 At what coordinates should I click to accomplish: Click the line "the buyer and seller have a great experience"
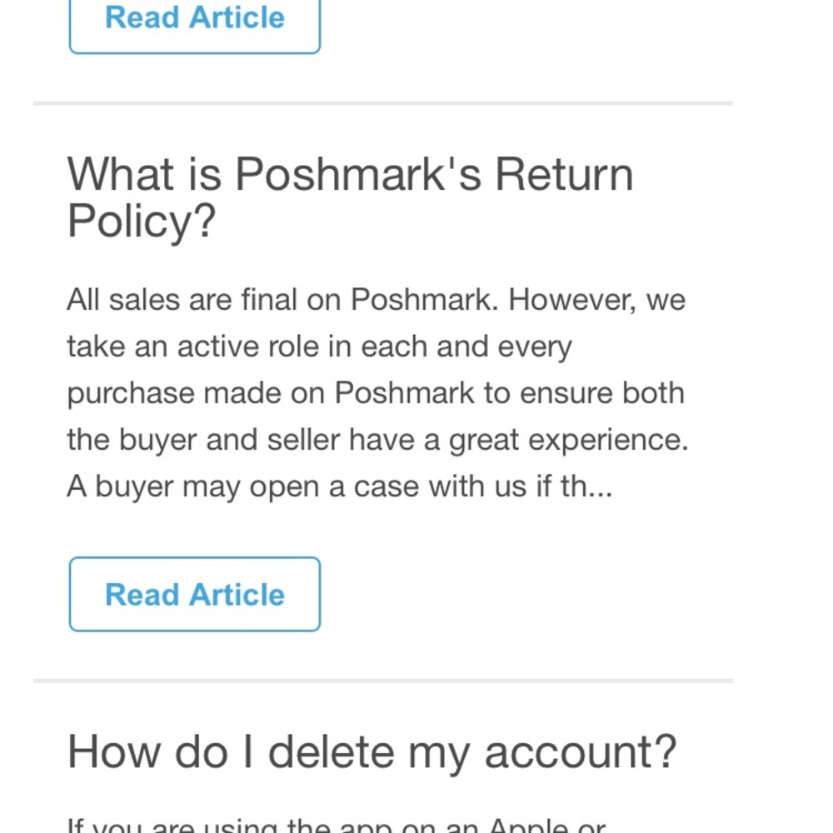377,440
